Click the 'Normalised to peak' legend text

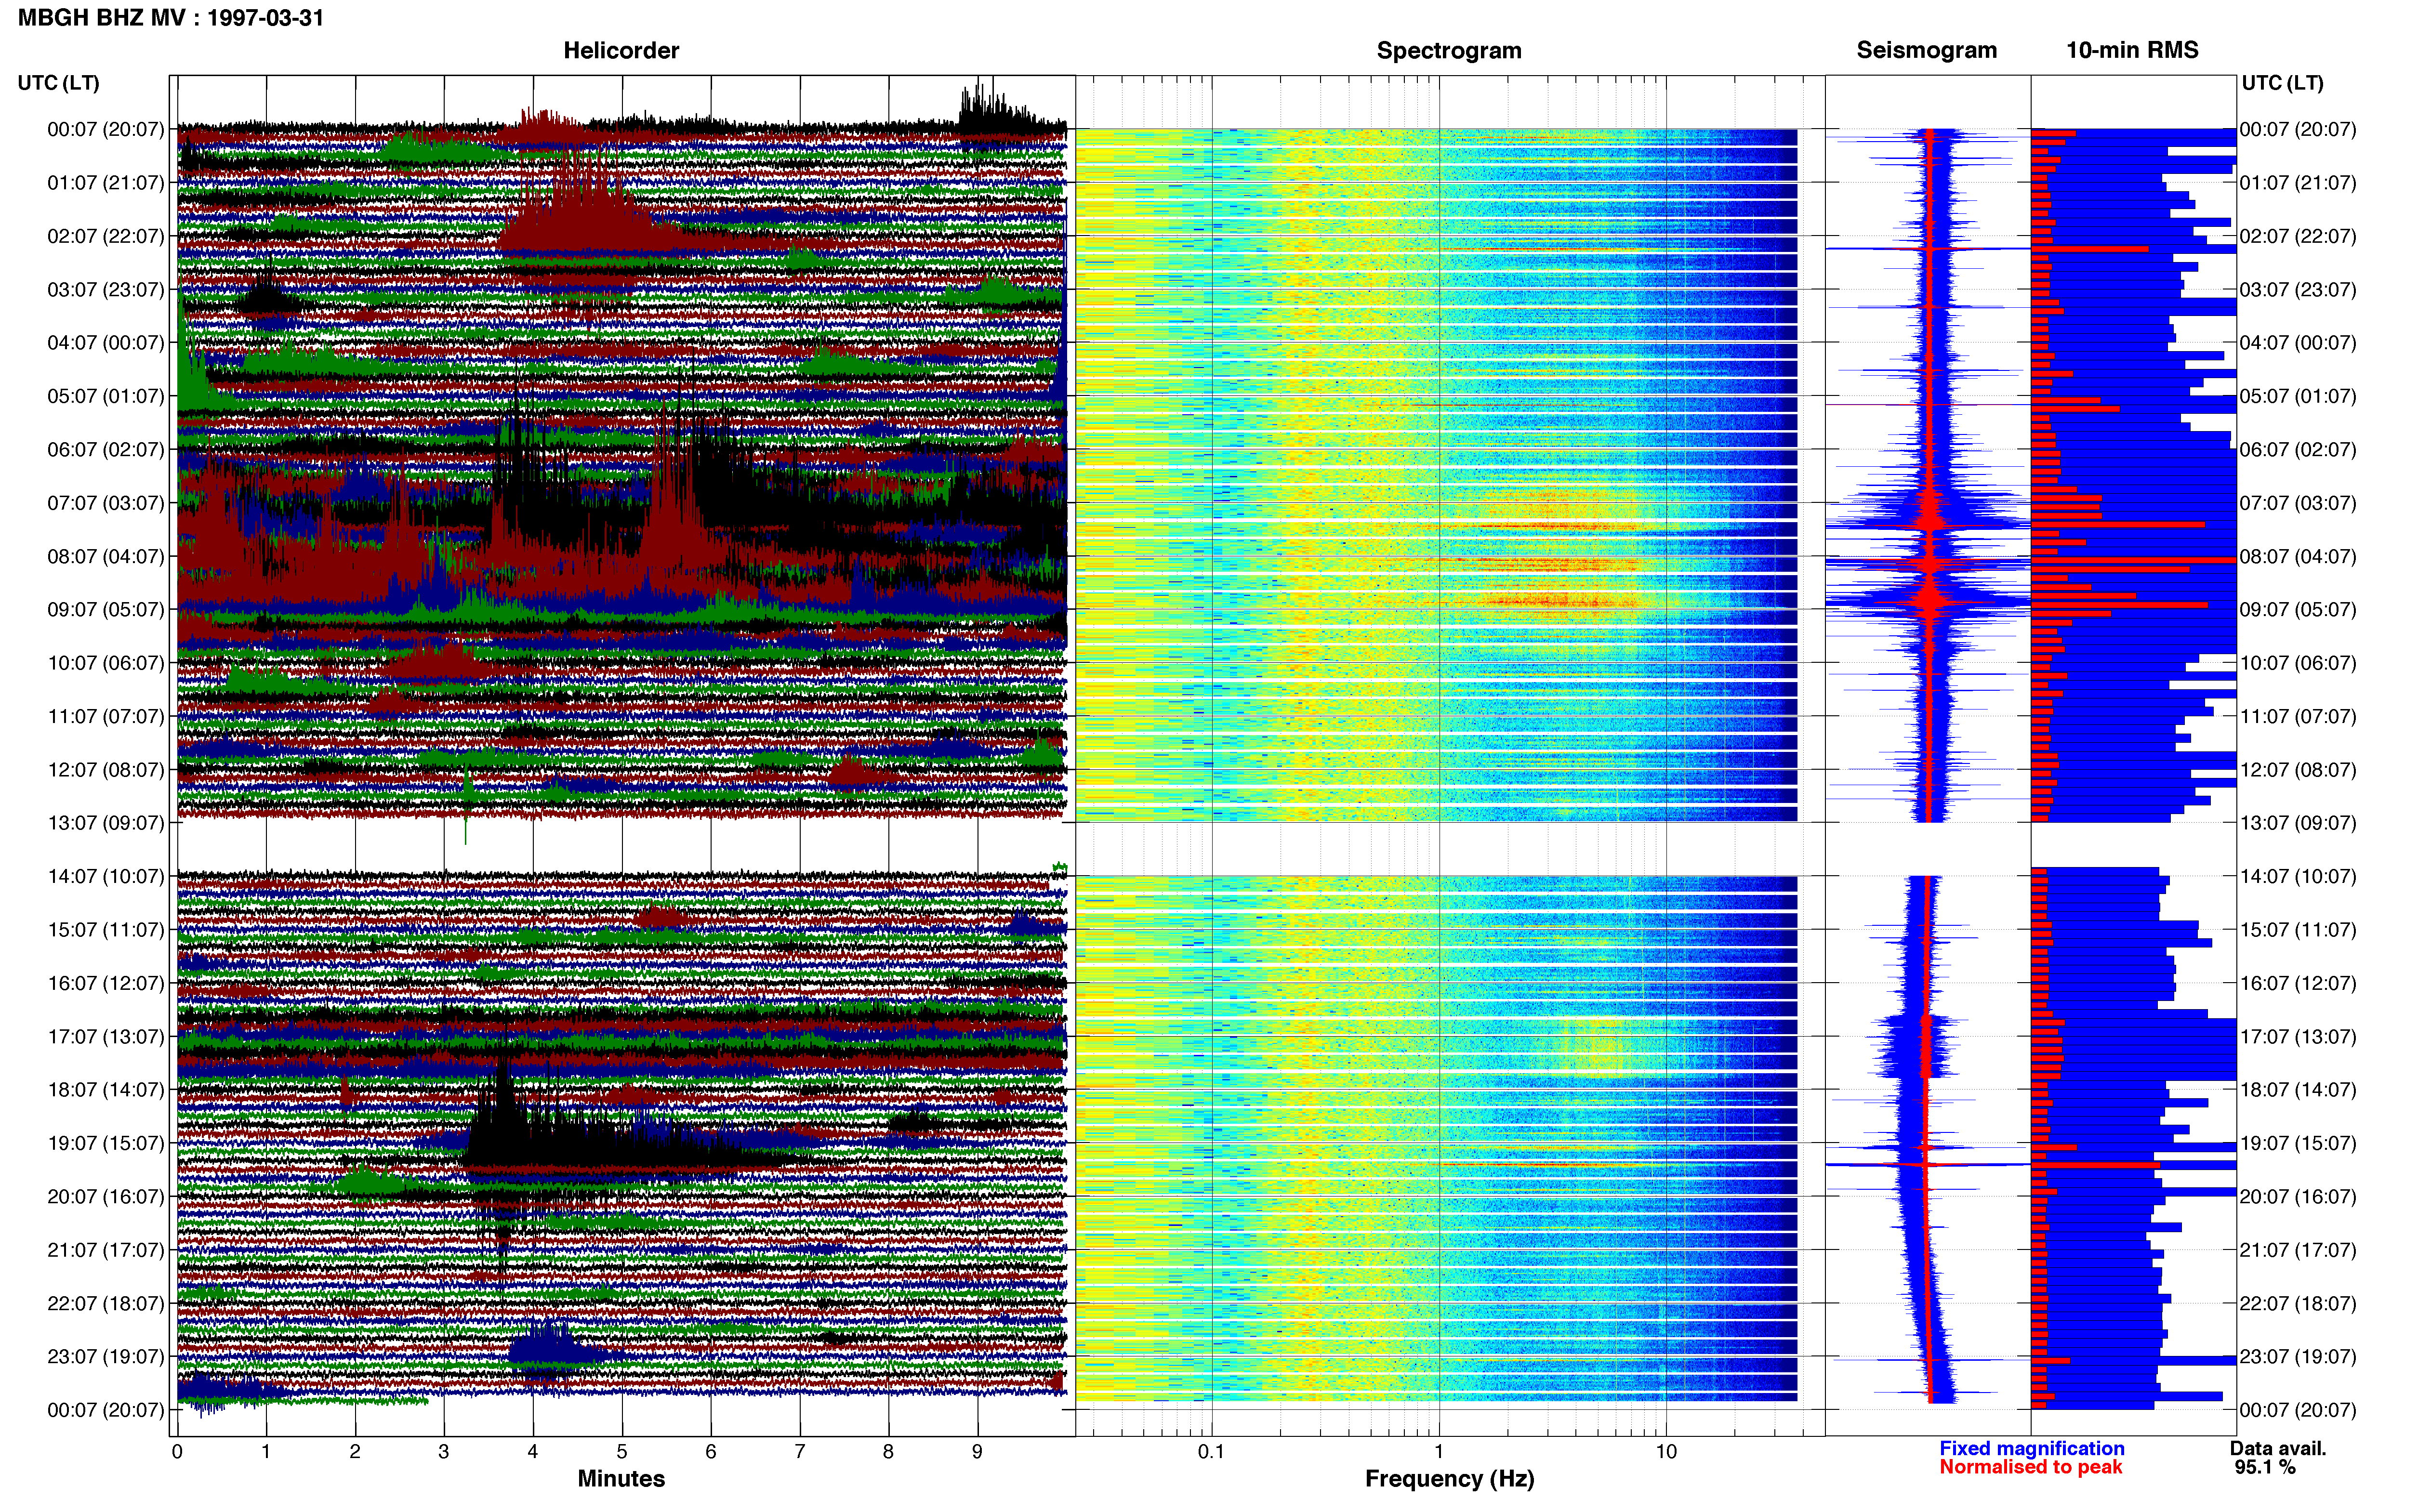(x=2030, y=1467)
